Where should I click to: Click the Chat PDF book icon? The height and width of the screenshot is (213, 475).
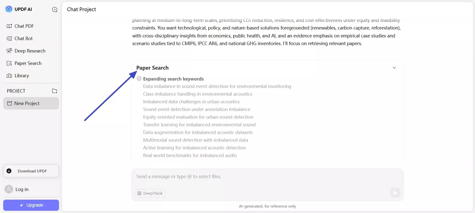pyautogui.click(x=9, y=26)
